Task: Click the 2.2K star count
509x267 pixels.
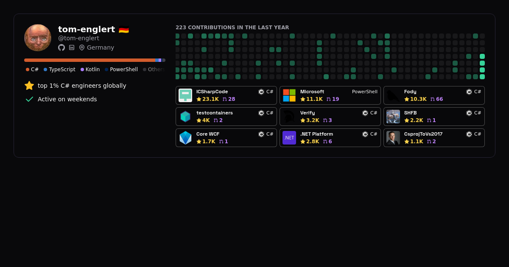Action: (x=417, y=120)
